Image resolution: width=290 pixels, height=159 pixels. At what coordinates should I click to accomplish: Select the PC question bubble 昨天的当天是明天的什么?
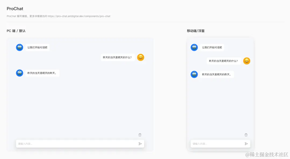(x=117, y=57)
